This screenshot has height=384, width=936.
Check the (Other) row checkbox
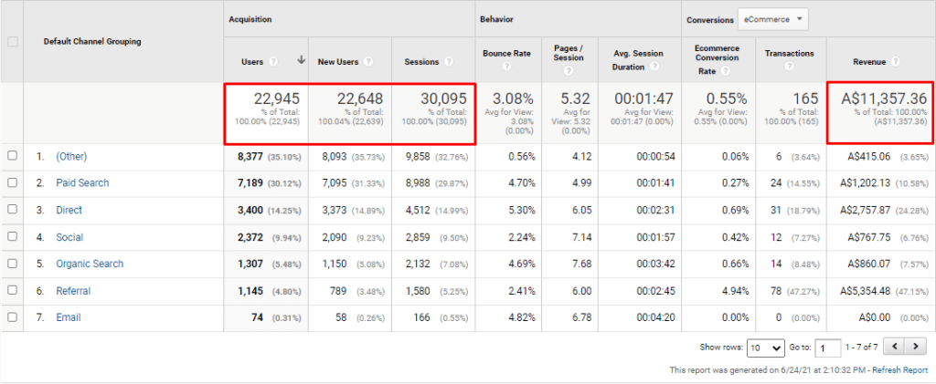tap(12, 156)
